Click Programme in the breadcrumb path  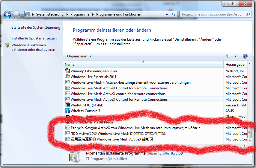click(x=80, y=14)
